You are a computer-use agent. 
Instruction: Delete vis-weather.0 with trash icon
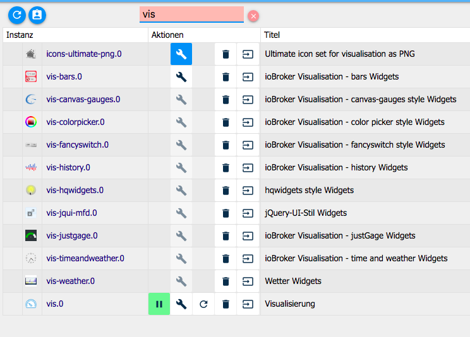coord(226,281)
